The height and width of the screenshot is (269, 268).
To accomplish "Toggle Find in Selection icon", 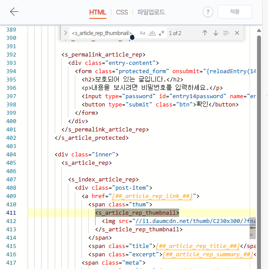I will [226, 33].
